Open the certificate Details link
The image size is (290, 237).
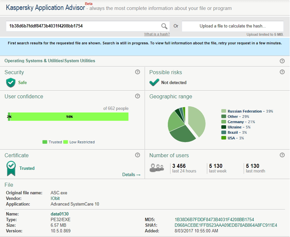(131, 174)
